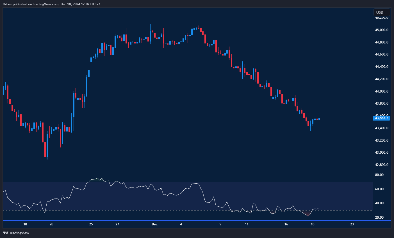394x238 pixels.
Task: Click the TradingView logo in the footer
Action: (x=16, y=233)
